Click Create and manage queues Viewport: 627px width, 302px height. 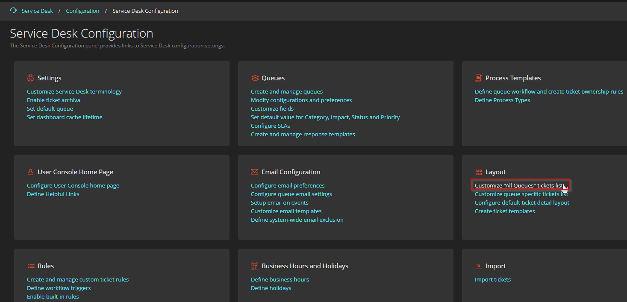tap(287, 91)
